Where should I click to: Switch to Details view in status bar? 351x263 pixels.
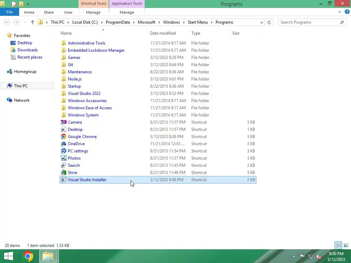[x=338, y=245]
